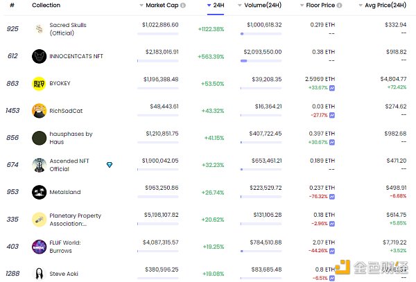Open the Sacred Skulls (Official) collection link

pos(67,29)
